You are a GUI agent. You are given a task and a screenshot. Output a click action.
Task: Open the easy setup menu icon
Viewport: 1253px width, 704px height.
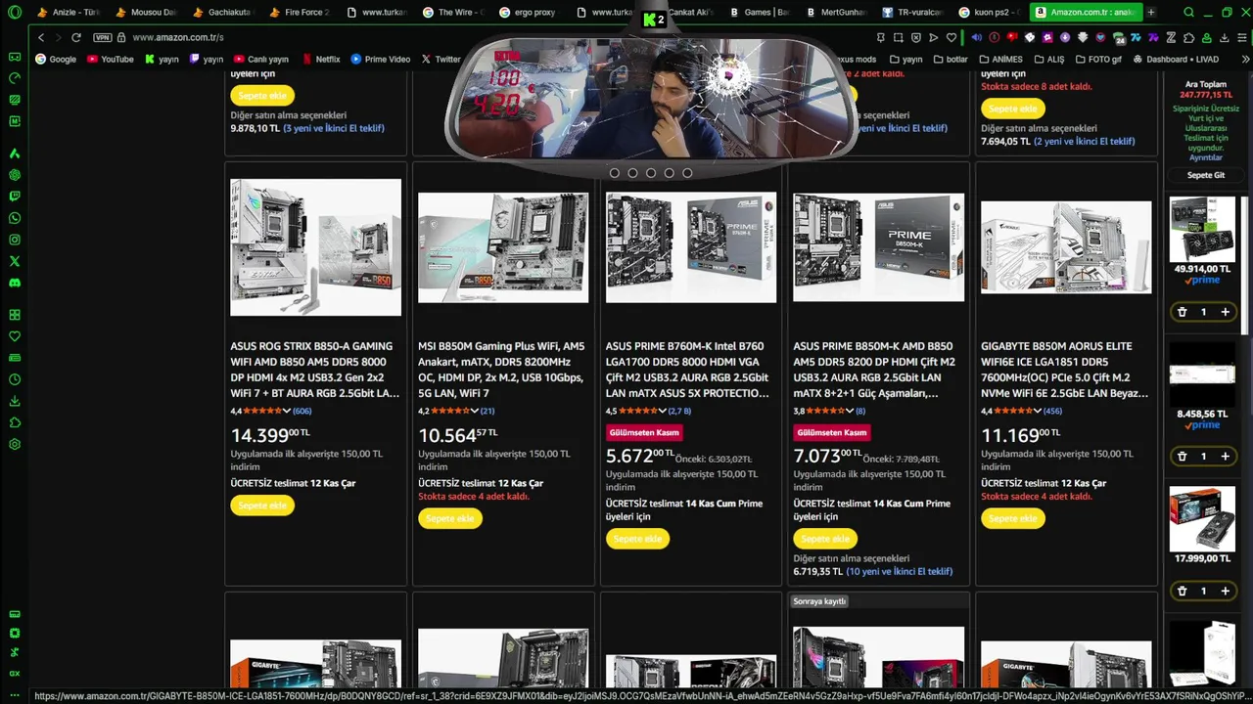(1242, 37)
